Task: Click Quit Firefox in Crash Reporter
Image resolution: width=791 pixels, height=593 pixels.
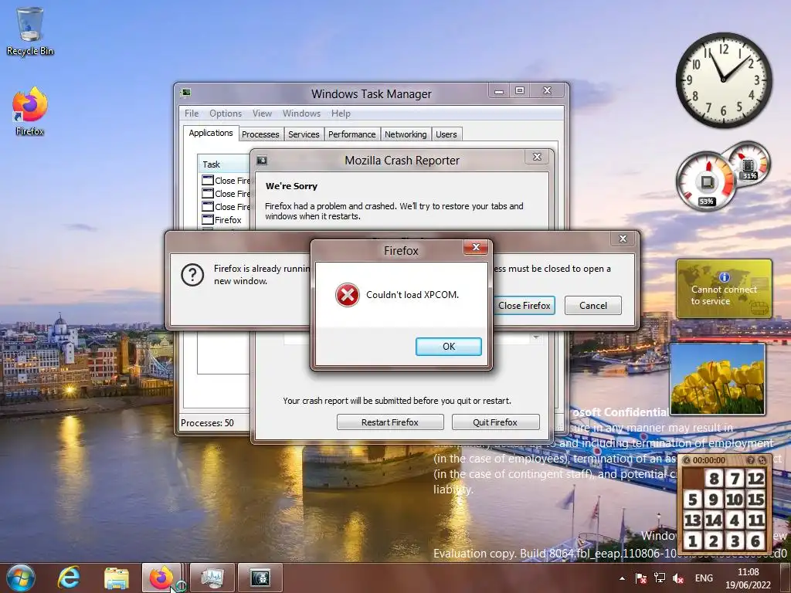Action: click(495, 422)
